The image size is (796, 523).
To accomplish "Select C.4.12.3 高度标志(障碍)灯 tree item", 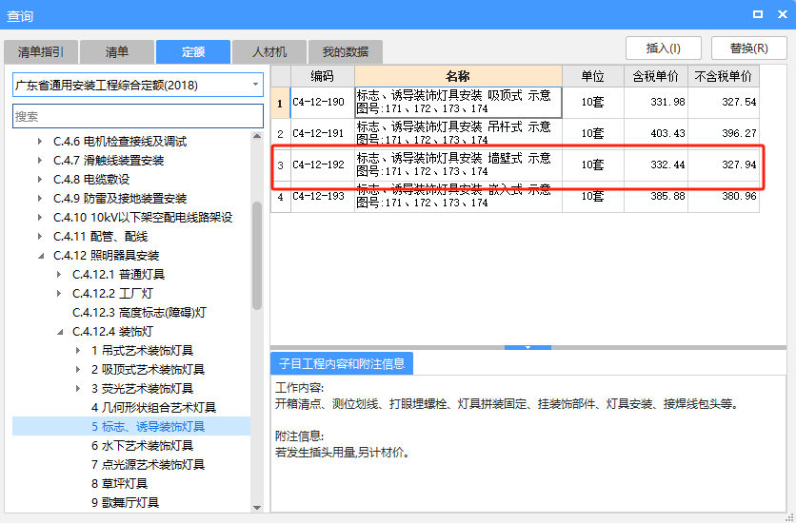I will [x=140, y=313].
